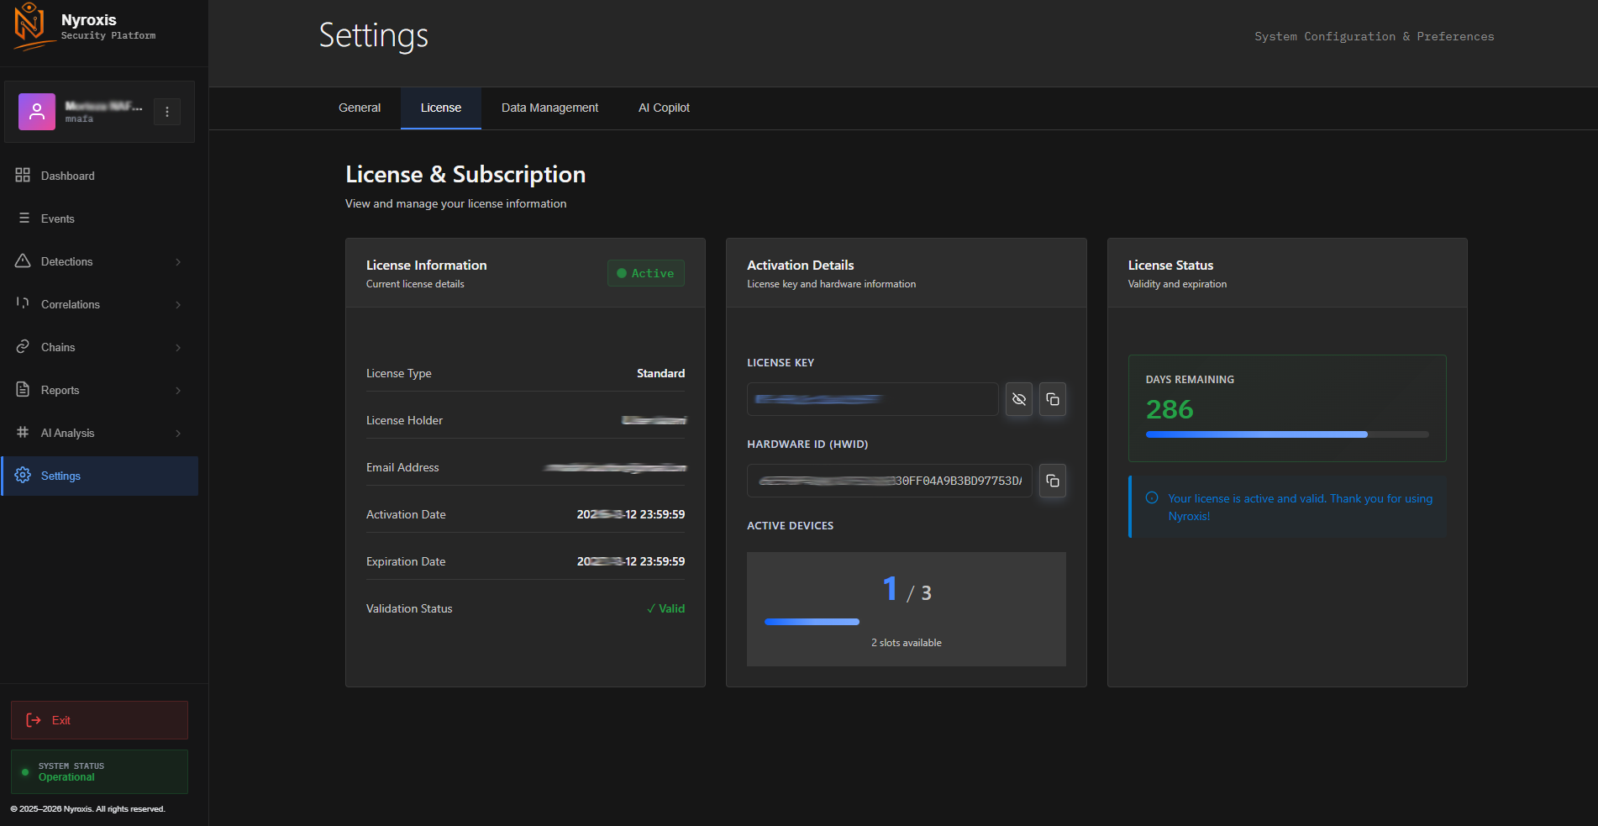The image size is (1598, 826).
Task: Expand the Chains submenu chevron
Action: pos(178,348)
